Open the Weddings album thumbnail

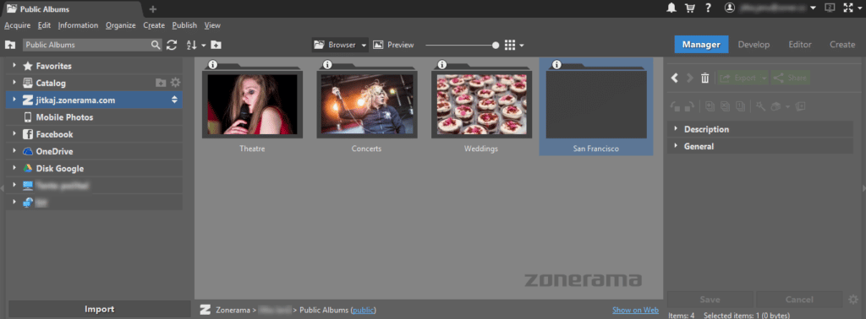pos(481,104)
